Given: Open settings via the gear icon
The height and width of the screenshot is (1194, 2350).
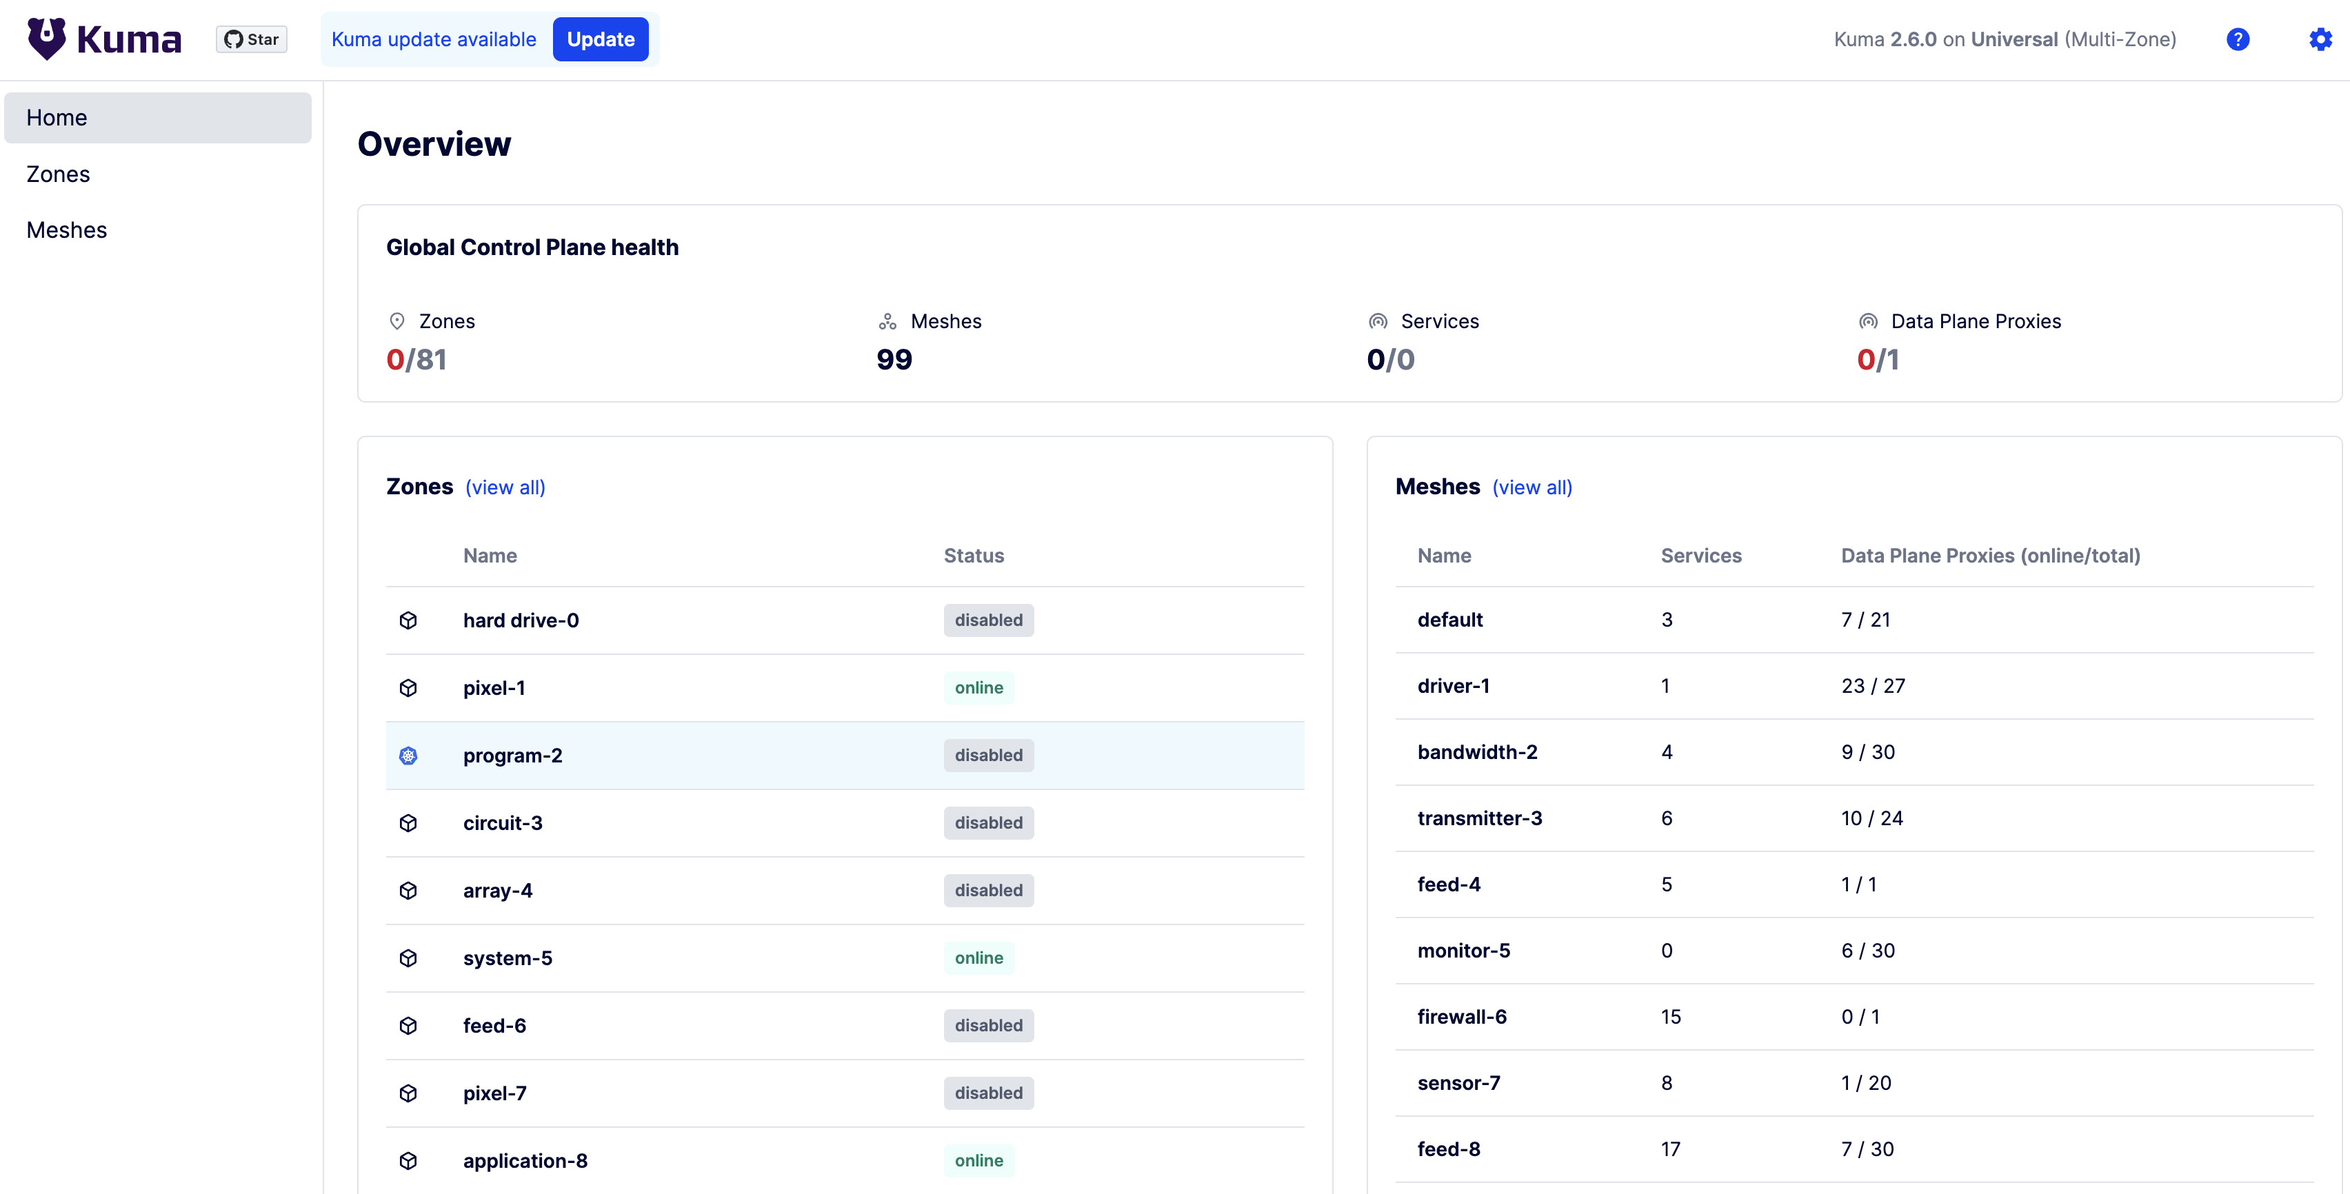Looking at the screenshot, I should point(2318,39).
